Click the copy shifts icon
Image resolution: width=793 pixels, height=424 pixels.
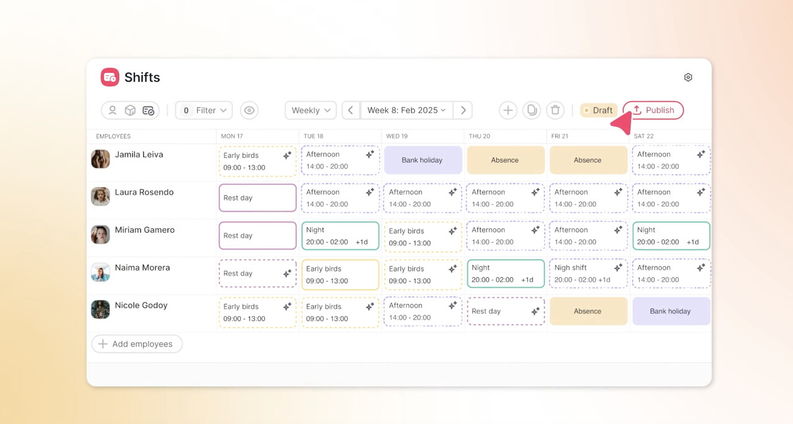(x=532, y=110)
